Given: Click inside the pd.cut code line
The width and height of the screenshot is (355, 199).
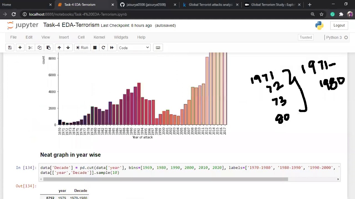Looking at the screenshot, I should click(x=190, y=167).
